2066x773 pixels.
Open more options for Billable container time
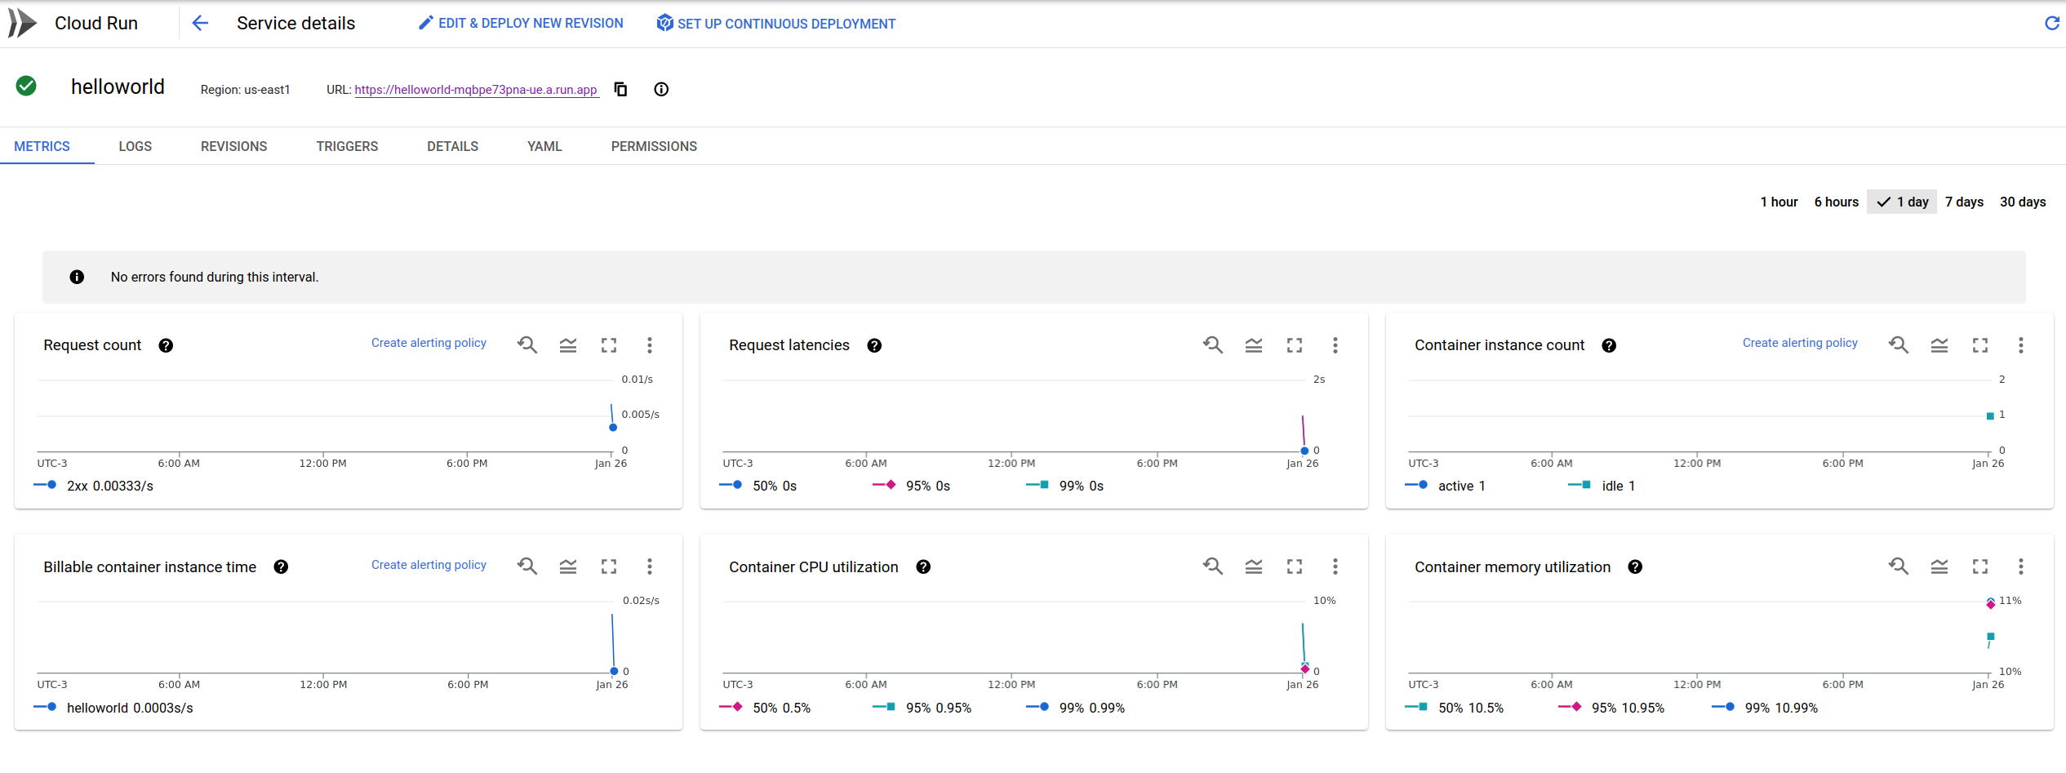coord(650,566)
